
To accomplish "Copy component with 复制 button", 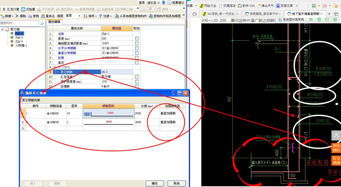I will point(33,16).
